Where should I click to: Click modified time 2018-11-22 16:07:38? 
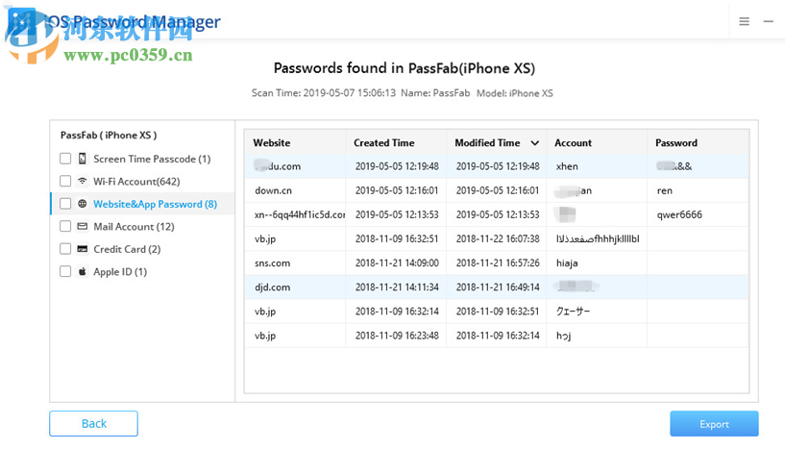pos(498,239)
